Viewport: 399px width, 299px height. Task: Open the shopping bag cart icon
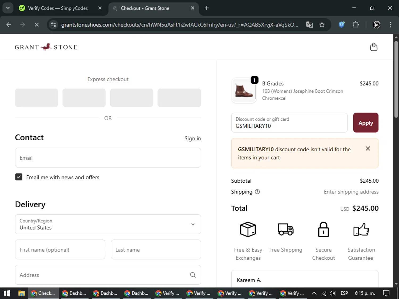click(x=374, y=47)
